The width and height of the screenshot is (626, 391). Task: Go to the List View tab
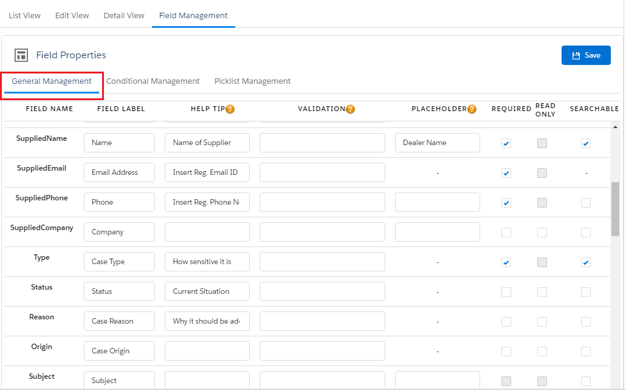pos(24,15)
